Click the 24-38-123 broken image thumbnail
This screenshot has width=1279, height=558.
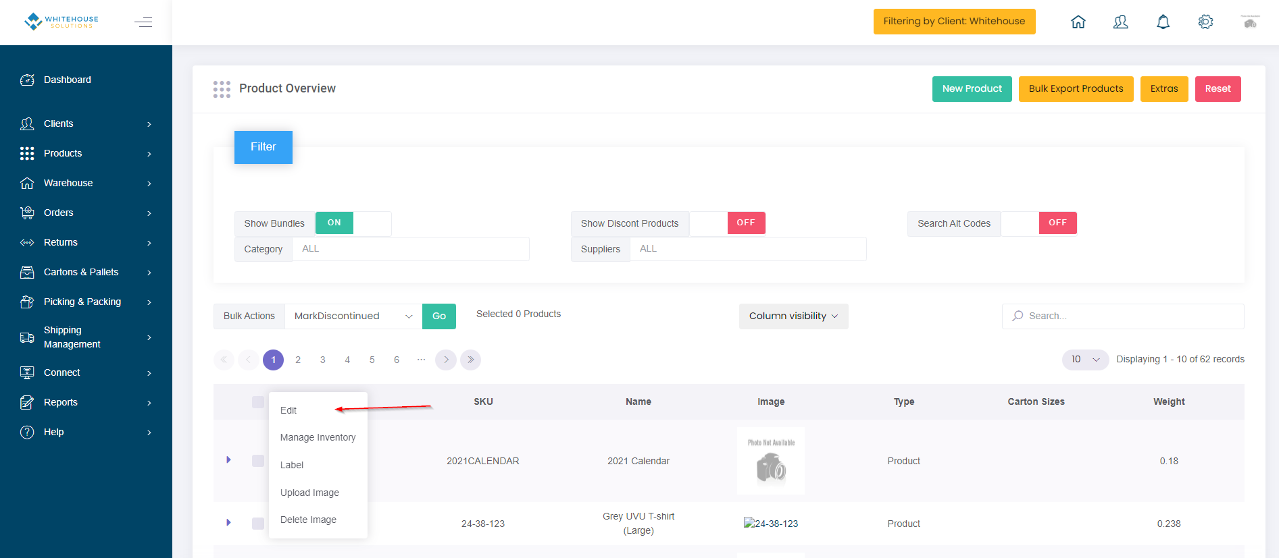(x=771, y=524)
